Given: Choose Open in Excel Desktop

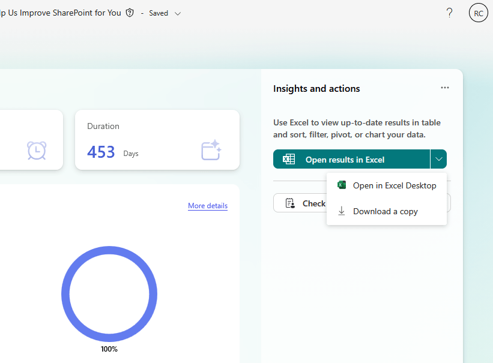Looking at the screenshot, I should point(387,185).
